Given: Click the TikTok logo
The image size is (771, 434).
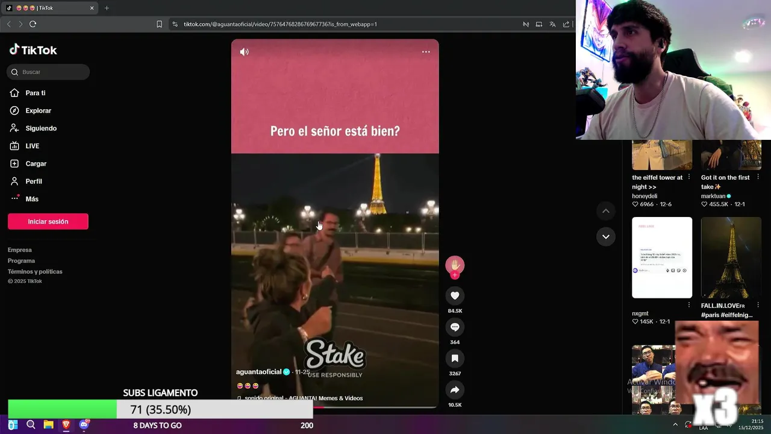Looking at the screenshot, I should 33,50.
